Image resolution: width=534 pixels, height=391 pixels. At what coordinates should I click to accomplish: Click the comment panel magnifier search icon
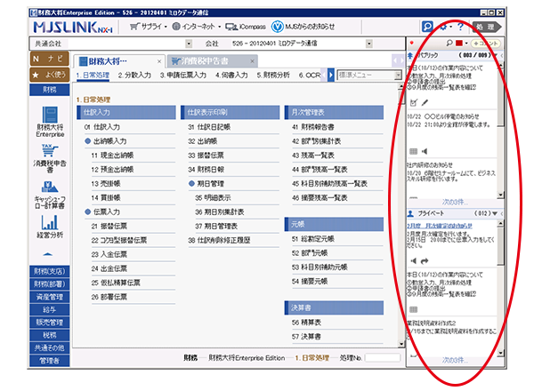click(449, 43)
